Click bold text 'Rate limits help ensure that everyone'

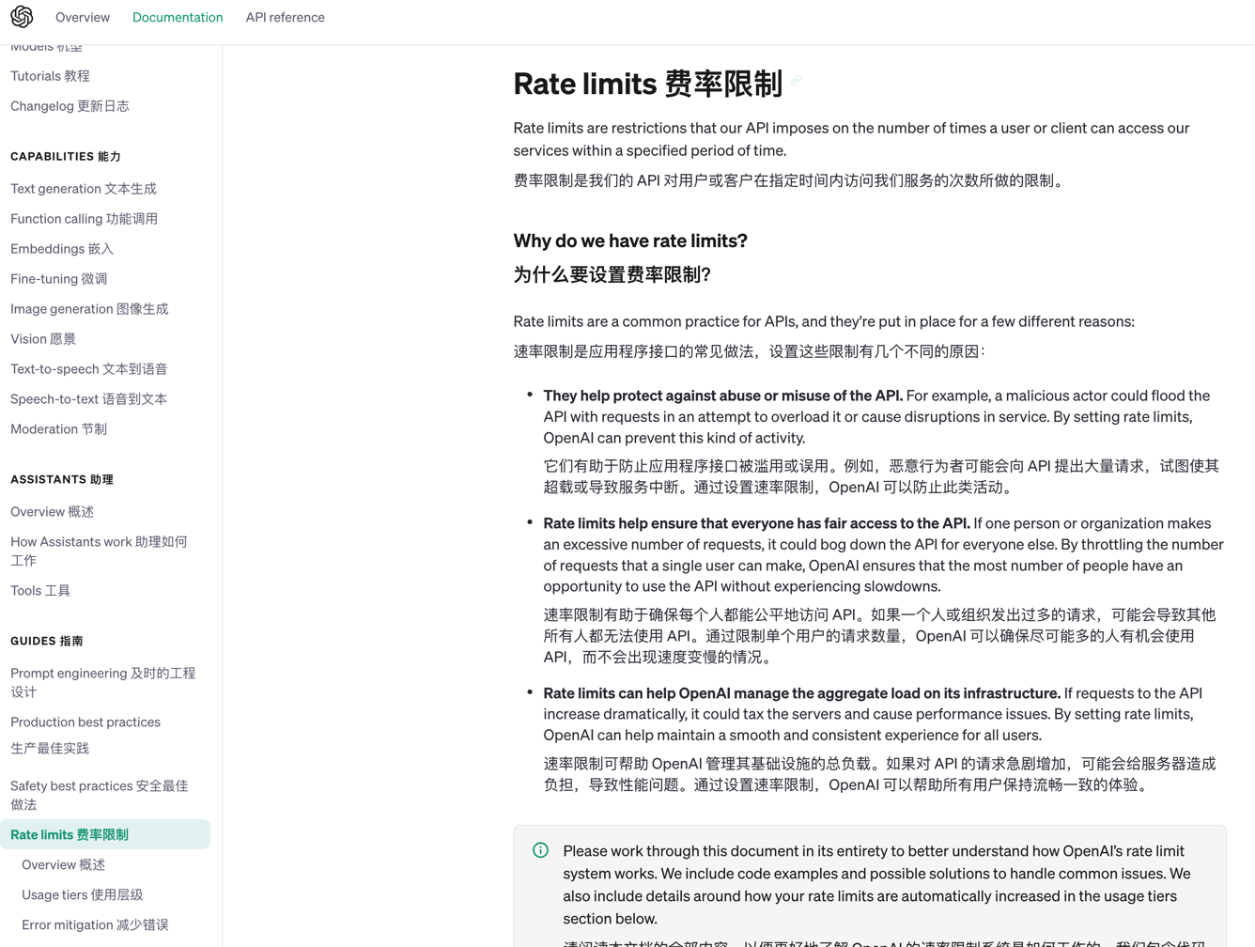[x=756, y=523]
